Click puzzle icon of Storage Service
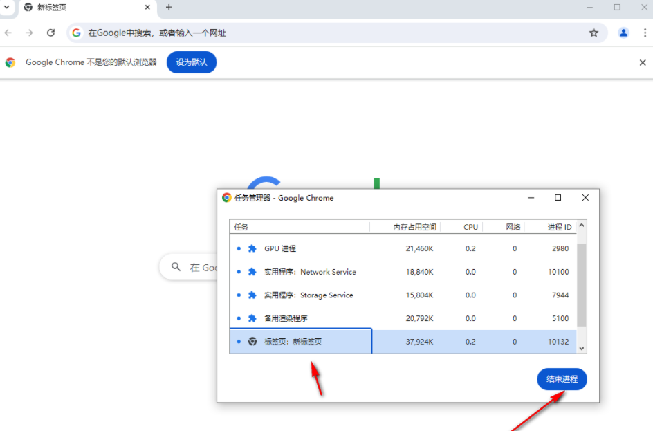 click(x=252, y=295)
